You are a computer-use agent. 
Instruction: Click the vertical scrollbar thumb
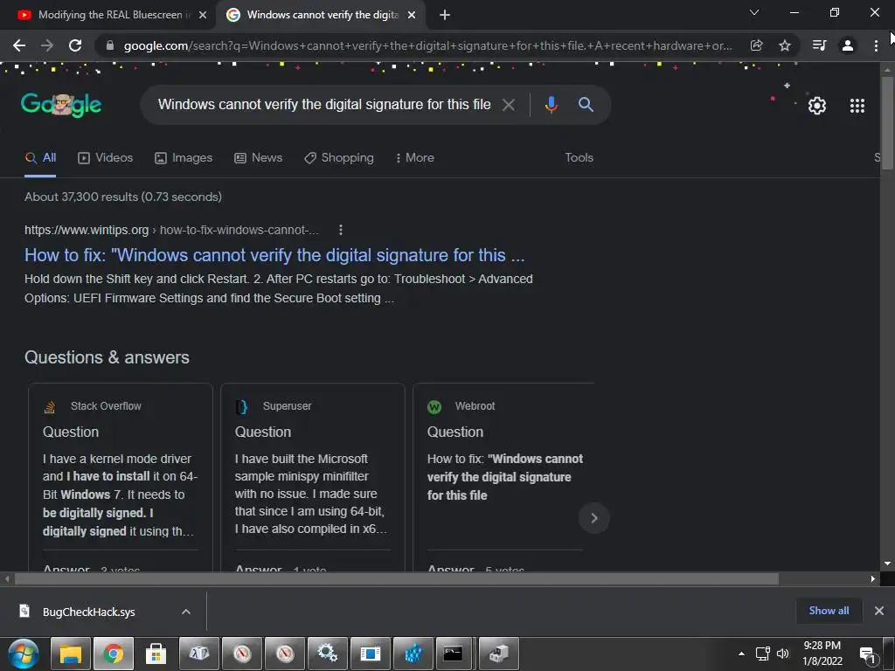(x=887, y=122)
